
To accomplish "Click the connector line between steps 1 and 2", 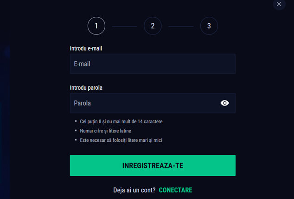I will pyautogui.click(x=124, y=27).
